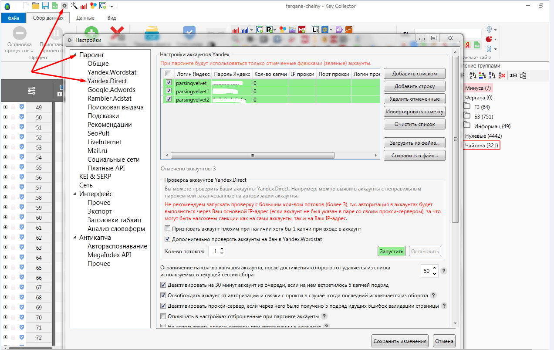Toggle 'Деактивировать прокси-сервер' checkbox

click(163, 306)
